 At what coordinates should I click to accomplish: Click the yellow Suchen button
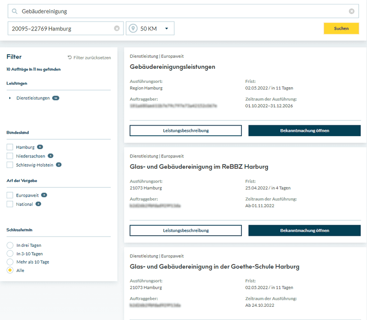pos(341,28)
